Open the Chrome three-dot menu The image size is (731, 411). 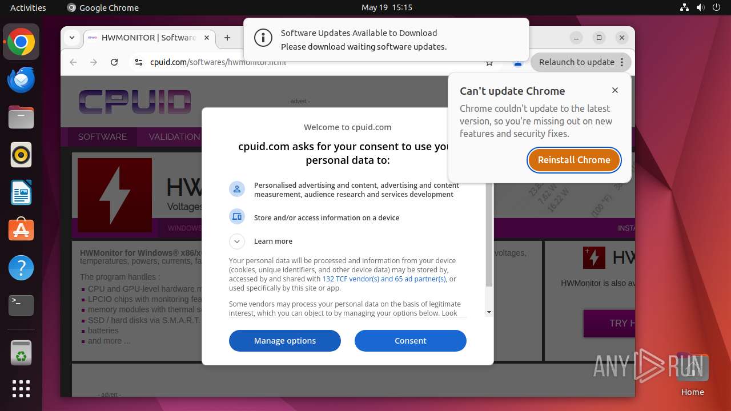[x=622, y=62]
